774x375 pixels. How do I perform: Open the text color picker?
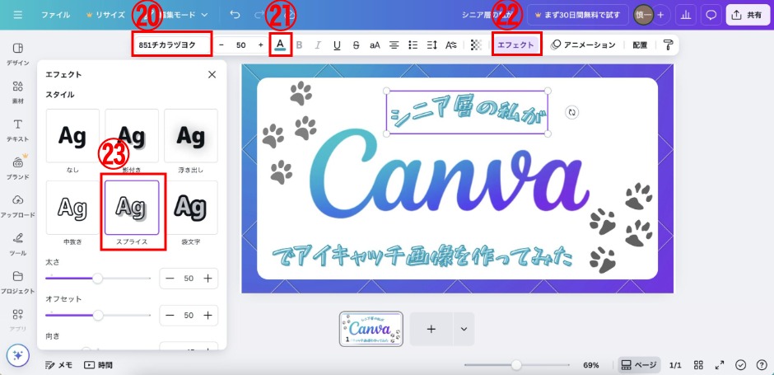pos(281,45)
